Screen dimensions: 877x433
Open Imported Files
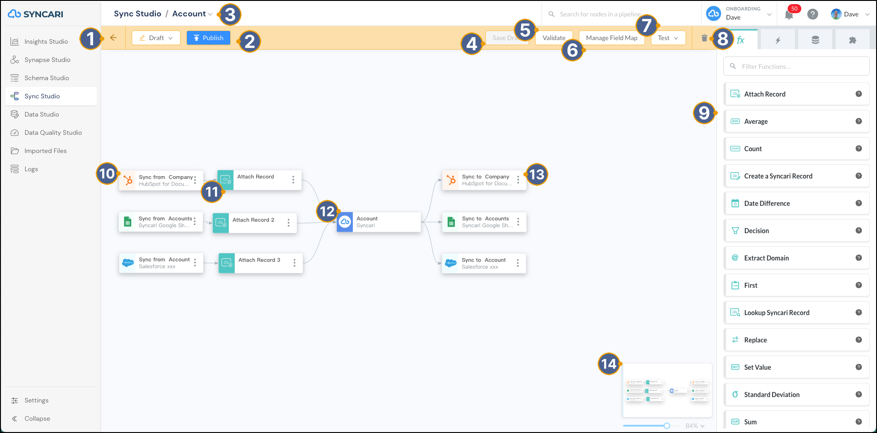(51, 151)
